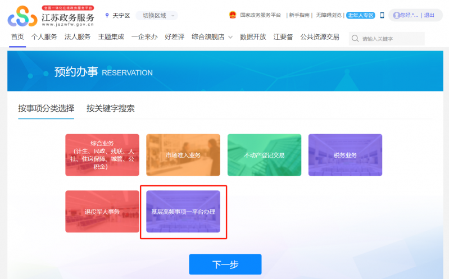Open the 无障碍浏览 link
Screen dimensions: 449x279
pos(328,15)
